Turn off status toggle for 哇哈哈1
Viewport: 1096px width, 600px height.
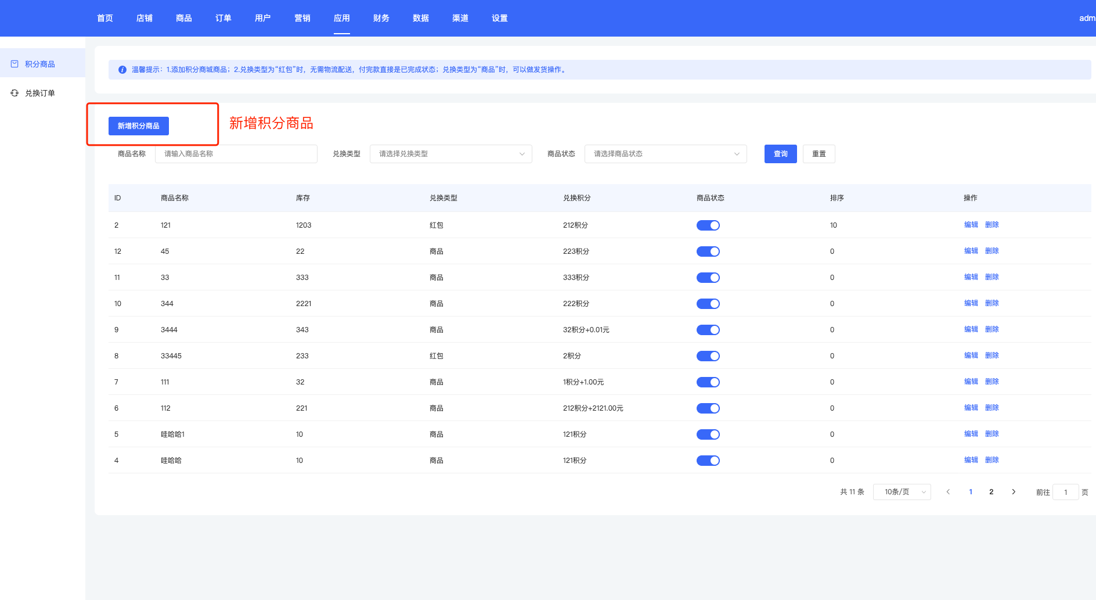coord(708,434)
